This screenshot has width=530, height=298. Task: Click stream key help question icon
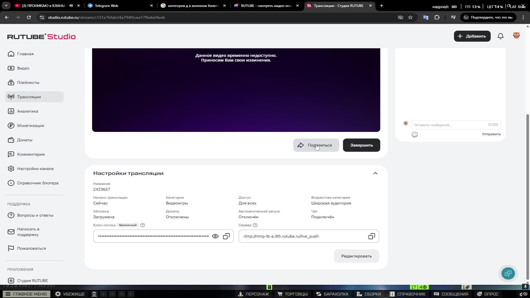click(143, 225)
